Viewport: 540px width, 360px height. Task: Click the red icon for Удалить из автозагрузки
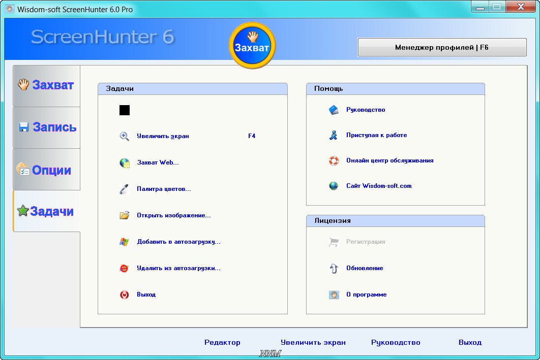pyautogui.click(x=124, y=268)
